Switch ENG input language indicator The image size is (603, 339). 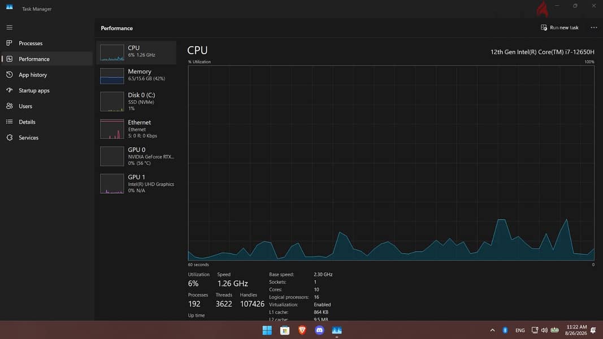[520, 331]
